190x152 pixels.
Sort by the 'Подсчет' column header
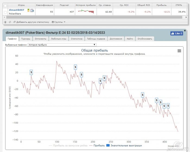pos(64,5)
